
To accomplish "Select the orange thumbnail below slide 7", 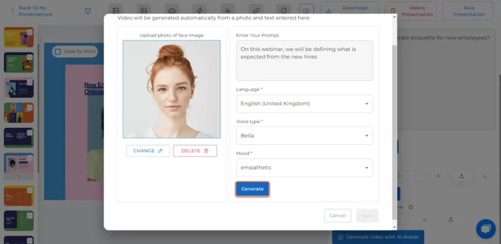I will point(18,196).
